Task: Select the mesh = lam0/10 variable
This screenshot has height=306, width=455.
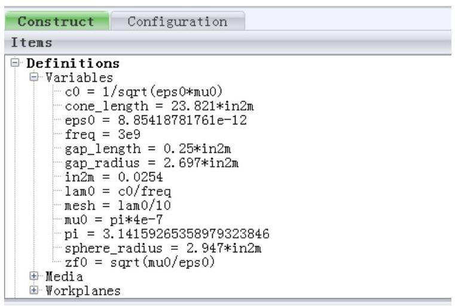Action: click(117, 206)
